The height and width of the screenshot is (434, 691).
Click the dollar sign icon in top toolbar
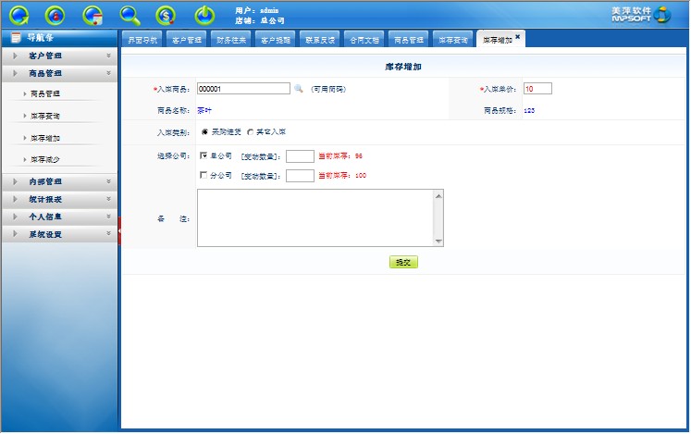(167, 15)
